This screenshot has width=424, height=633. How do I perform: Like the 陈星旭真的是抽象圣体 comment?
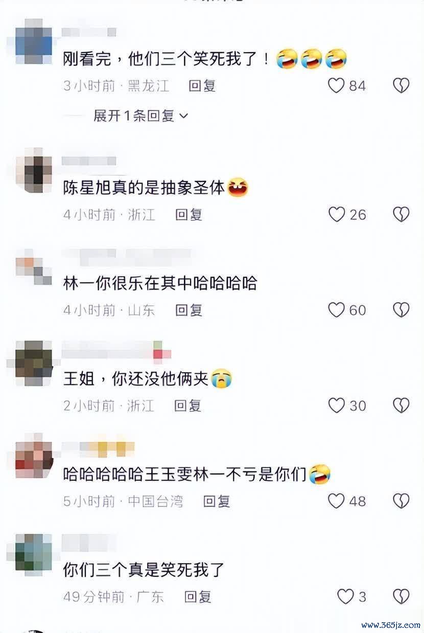[x=336, y=214]
